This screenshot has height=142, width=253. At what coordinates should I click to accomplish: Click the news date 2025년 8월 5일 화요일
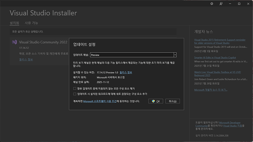click(206, 51)
